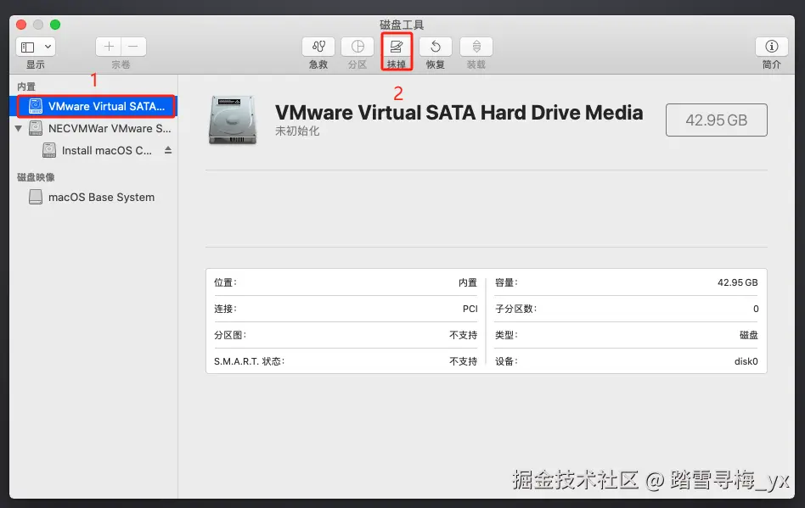This screenshot has width=805, height=508.
Task: Click the Install macOS volume disk icon
Action: [48, 150]
